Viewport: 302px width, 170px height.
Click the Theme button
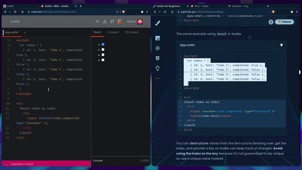[x=285, y=22]
